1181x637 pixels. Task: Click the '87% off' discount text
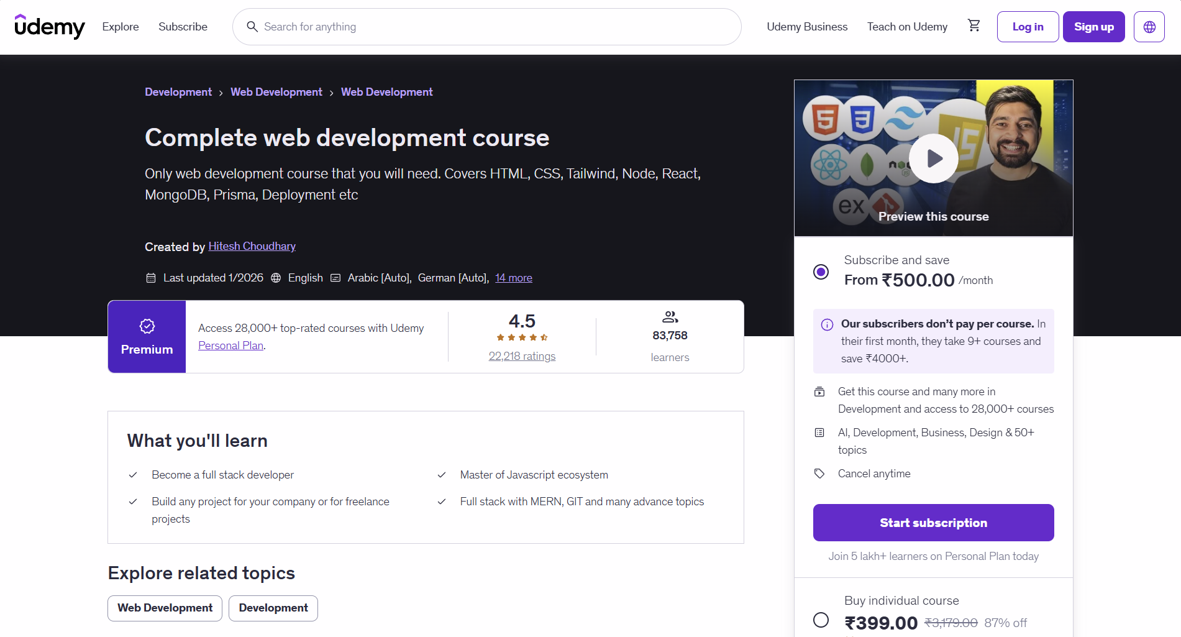[1005, 623]
